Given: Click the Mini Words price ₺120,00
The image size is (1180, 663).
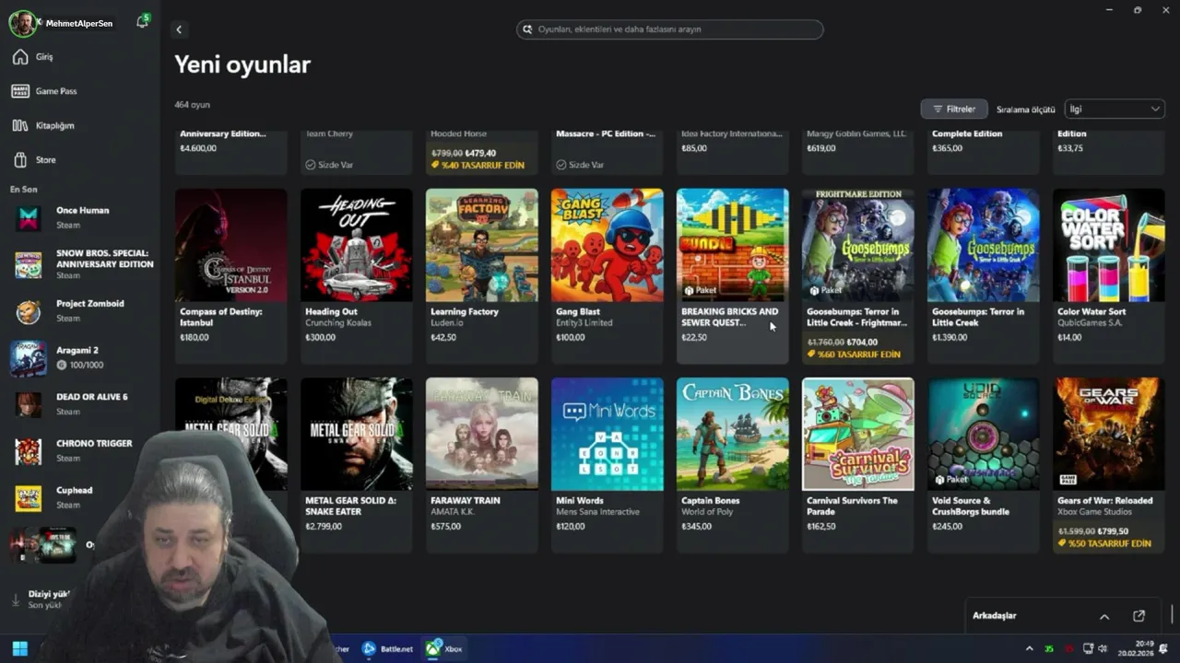Looking at the screenshot, I should click(571, 527).
